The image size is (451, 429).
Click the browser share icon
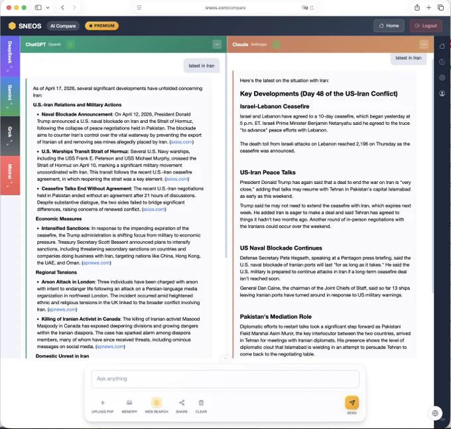pyautogui.click(x=417, y=7)
